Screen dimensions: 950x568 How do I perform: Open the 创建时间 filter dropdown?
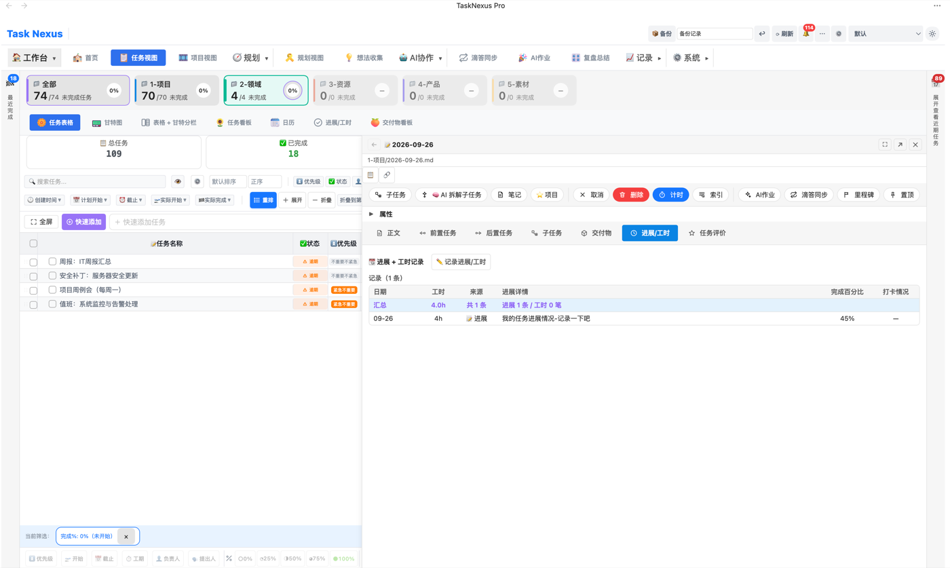[x=45, y=200]
